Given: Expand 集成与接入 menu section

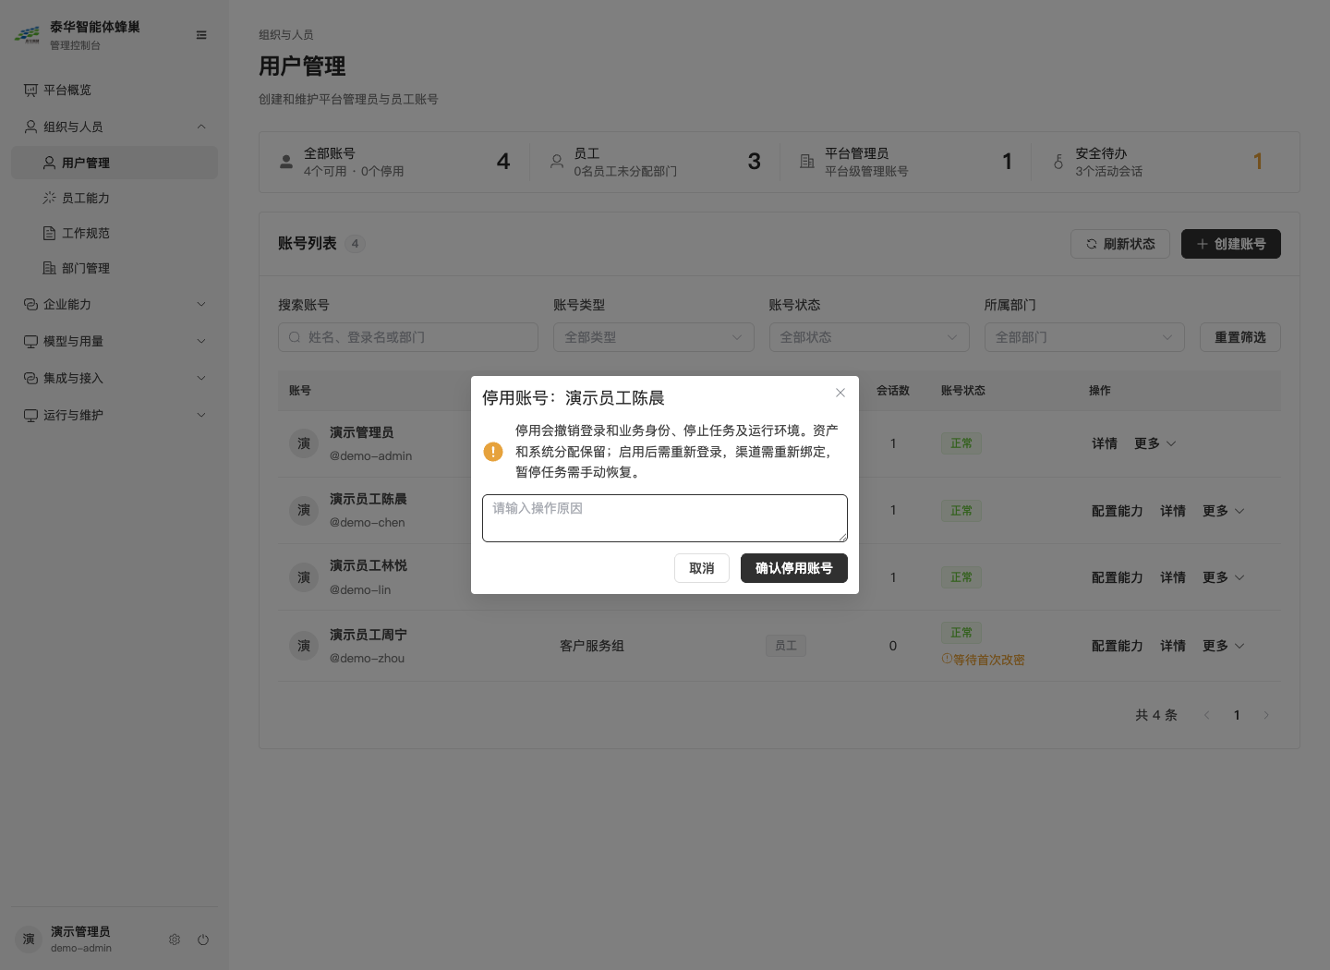Looking at the screenshot, I should coord(115,378).
